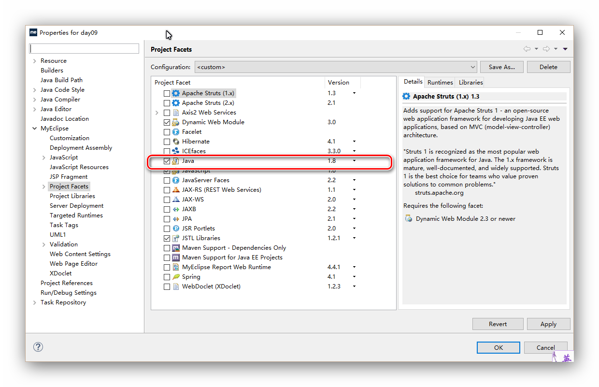Click the Cancel button
The height and width of the screenshot is (387, 599).
[x=545, y=347]
